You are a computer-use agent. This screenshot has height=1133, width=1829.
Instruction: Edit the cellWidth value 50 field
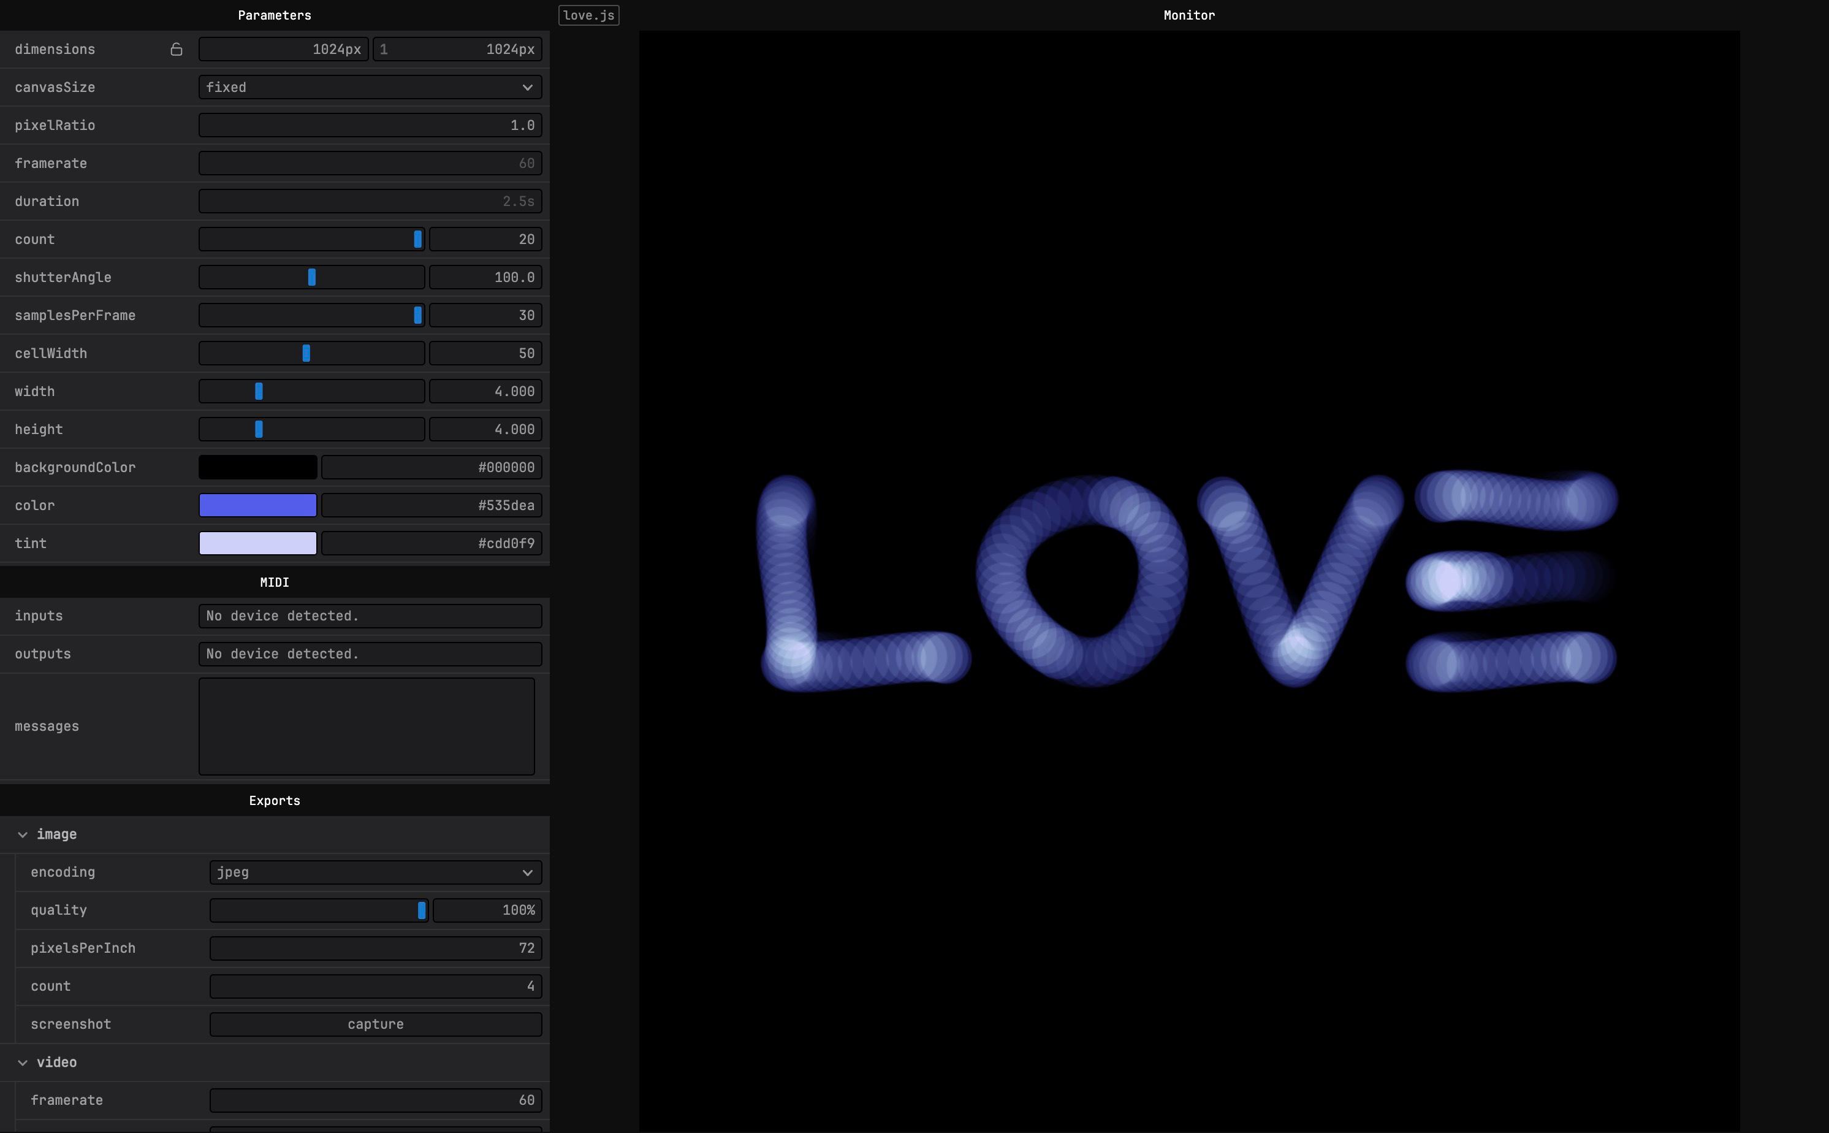[x=485, y=354]
